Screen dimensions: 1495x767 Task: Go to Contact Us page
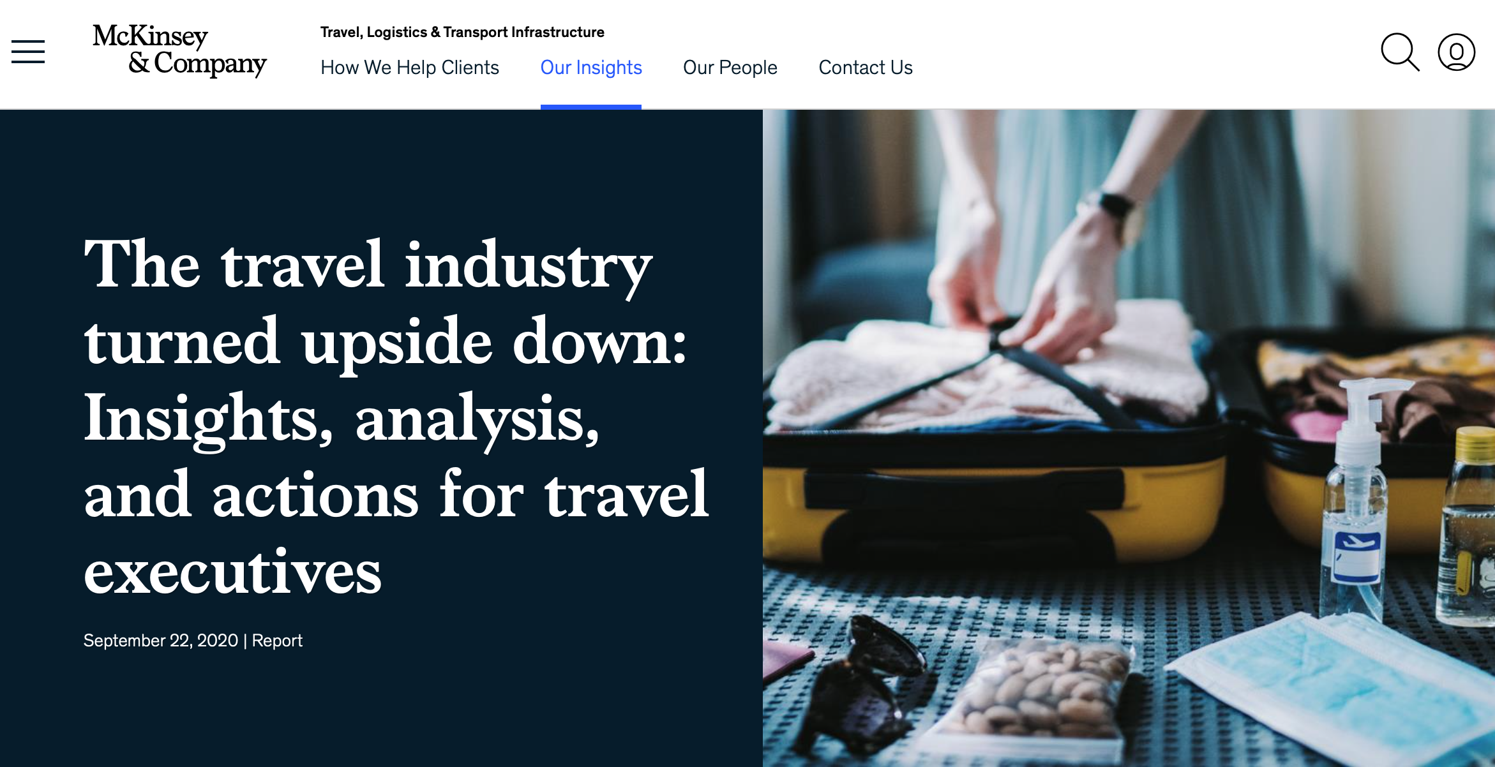pos(866,68)
